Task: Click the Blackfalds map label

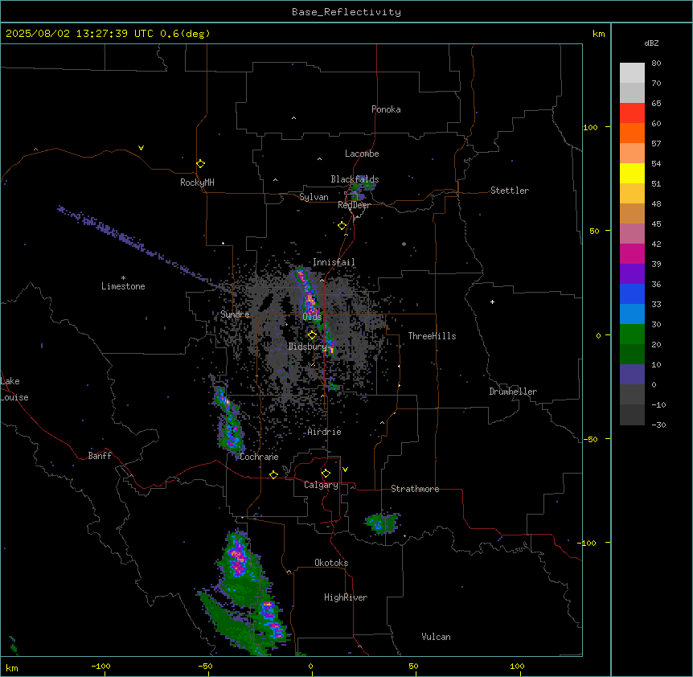Action: 355,179
